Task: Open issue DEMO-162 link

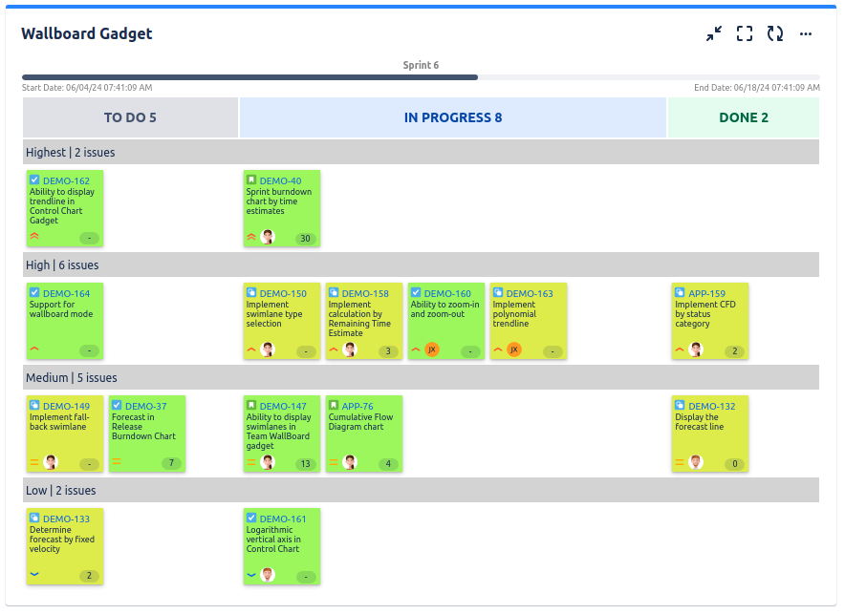Action: tap(68, 180)
